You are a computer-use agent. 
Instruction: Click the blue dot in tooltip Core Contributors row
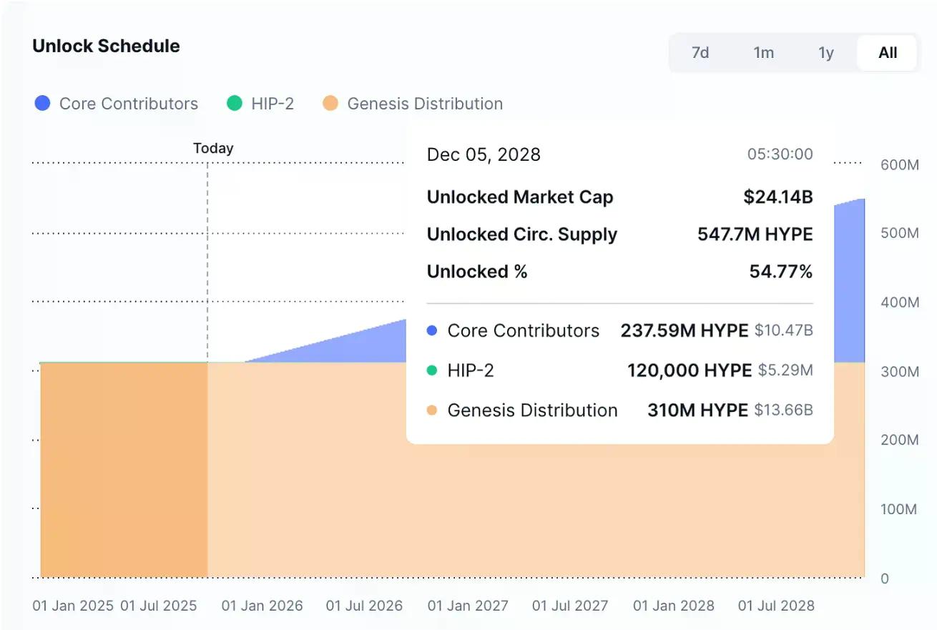[431, 331]
